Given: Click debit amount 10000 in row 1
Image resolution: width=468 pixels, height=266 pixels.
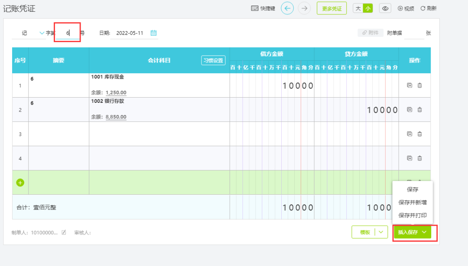Looking at the screenshot, I should click(298, 86).
